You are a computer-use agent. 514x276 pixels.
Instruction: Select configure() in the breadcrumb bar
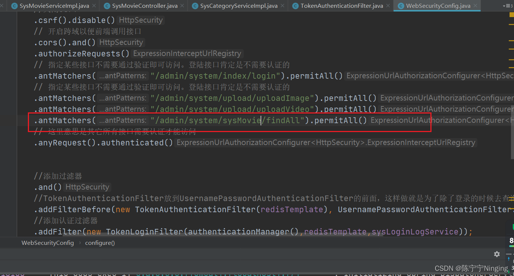(100, 243)
